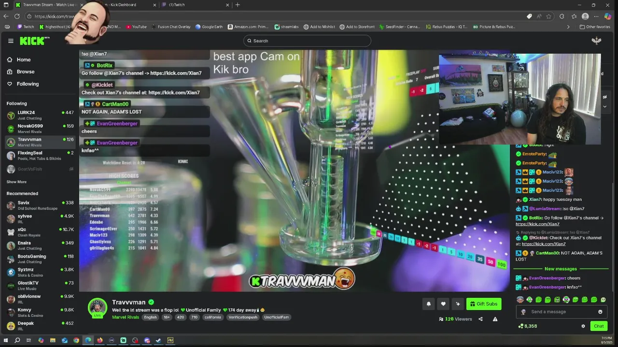This screenshot has width=618, height=347.
Task: Click the california tag
Action: pyautogui.click(x=212, y=317)
